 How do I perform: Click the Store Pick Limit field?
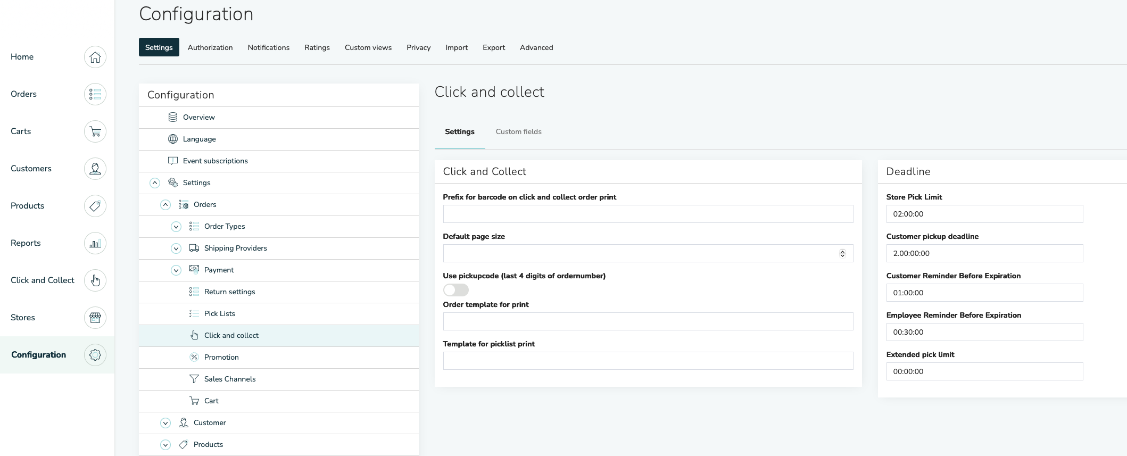pos(984,214)
